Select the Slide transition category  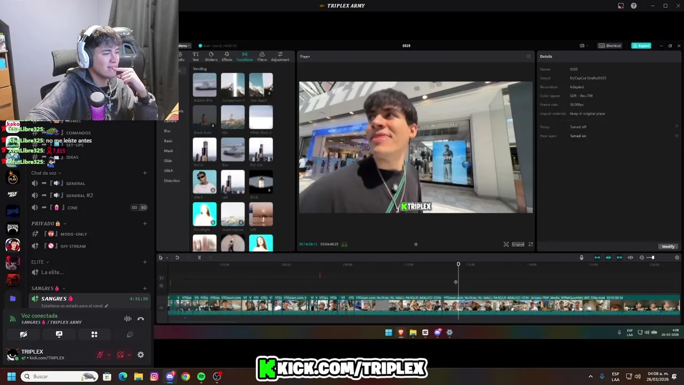pos(168,160)
